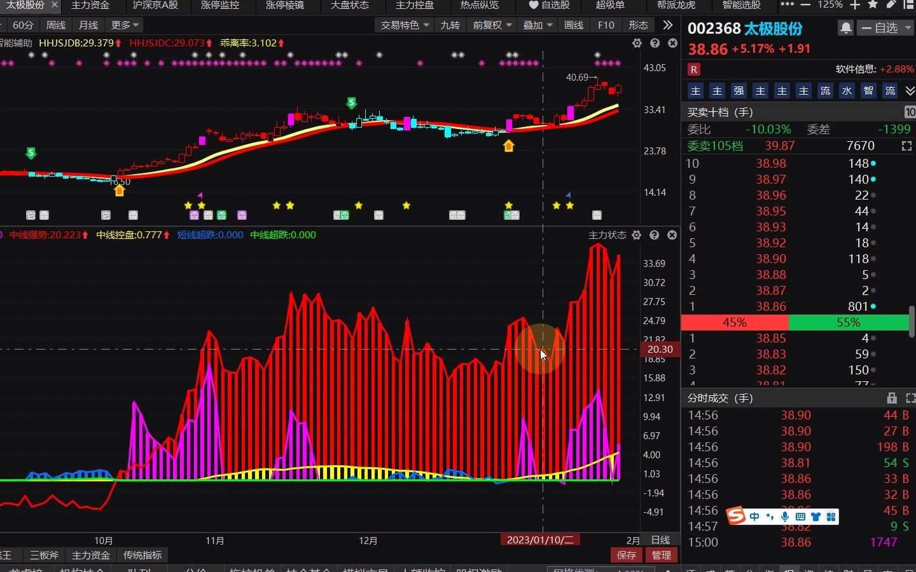
Task: Select the 九转 toolbar option
Action: (450, 25)
